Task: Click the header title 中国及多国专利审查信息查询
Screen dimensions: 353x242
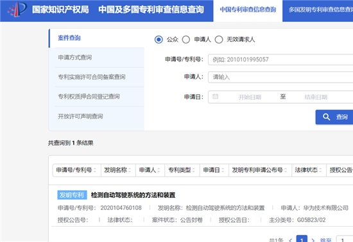Action: (x=151, y=10)
